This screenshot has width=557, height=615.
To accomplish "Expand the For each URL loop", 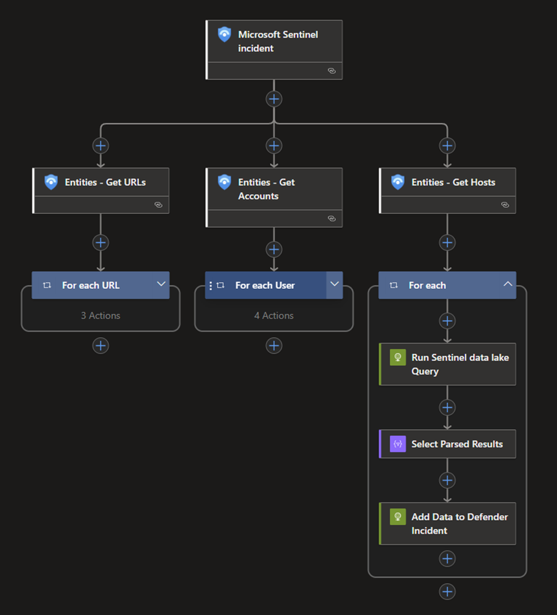I will pos(161,284).
